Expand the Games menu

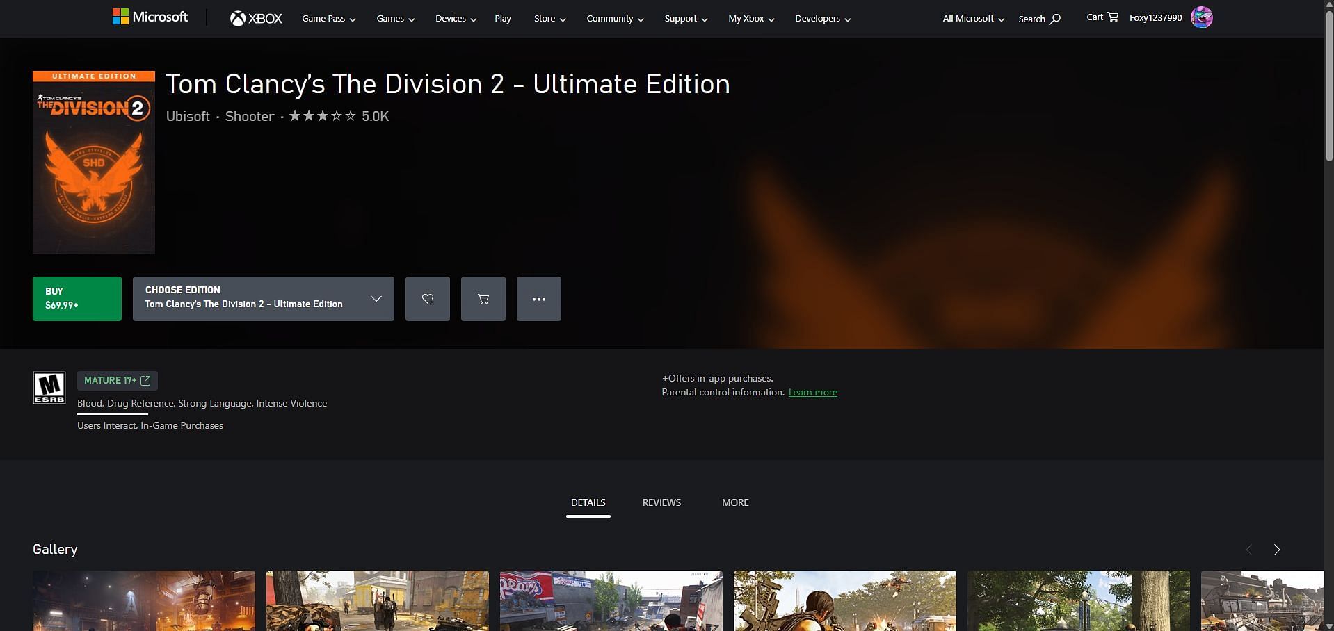pos(396,19)
